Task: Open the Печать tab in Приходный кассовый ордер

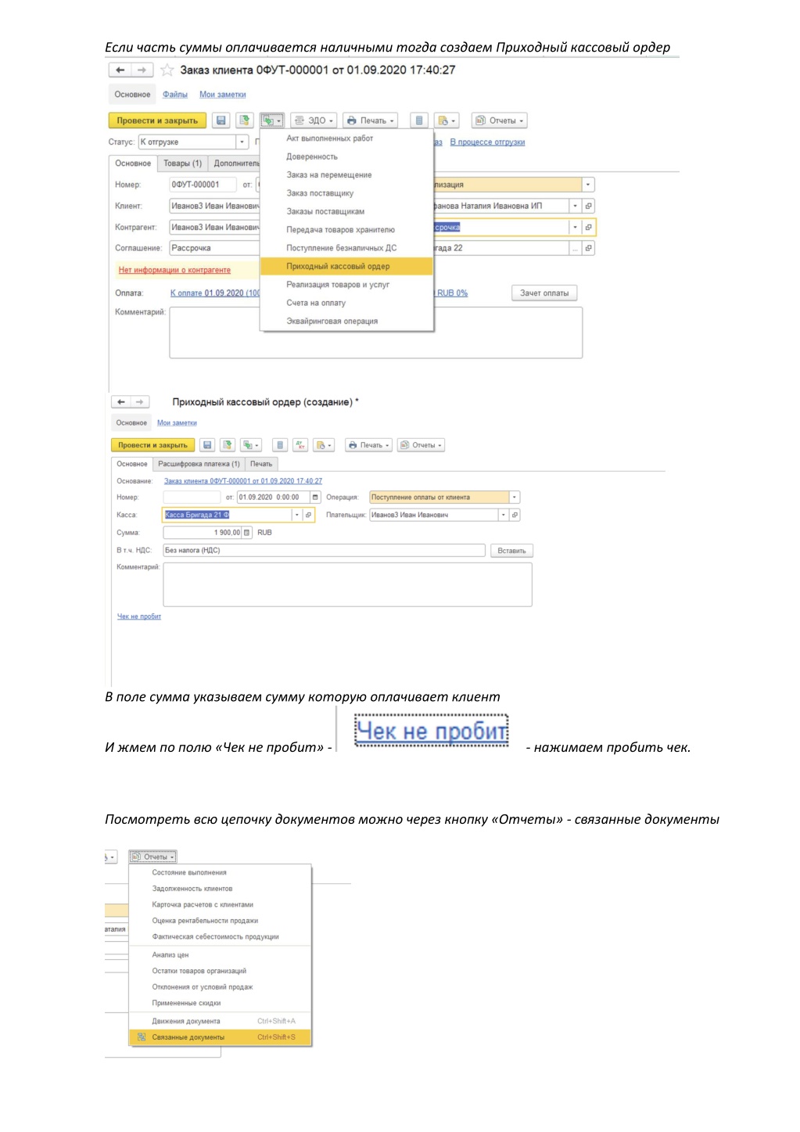Action: click(261, 464)
